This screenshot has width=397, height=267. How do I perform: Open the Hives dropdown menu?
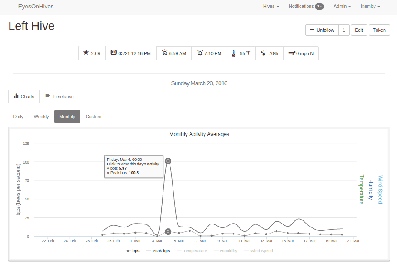[x=271, y=7]
